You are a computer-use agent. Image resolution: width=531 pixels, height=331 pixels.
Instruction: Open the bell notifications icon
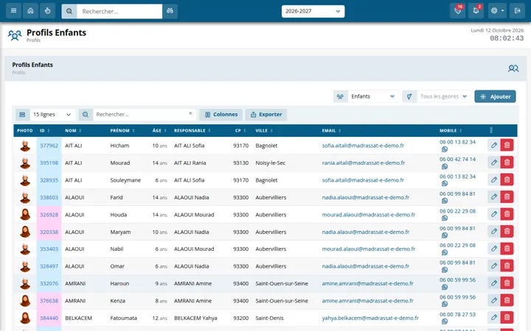(476, 11)
